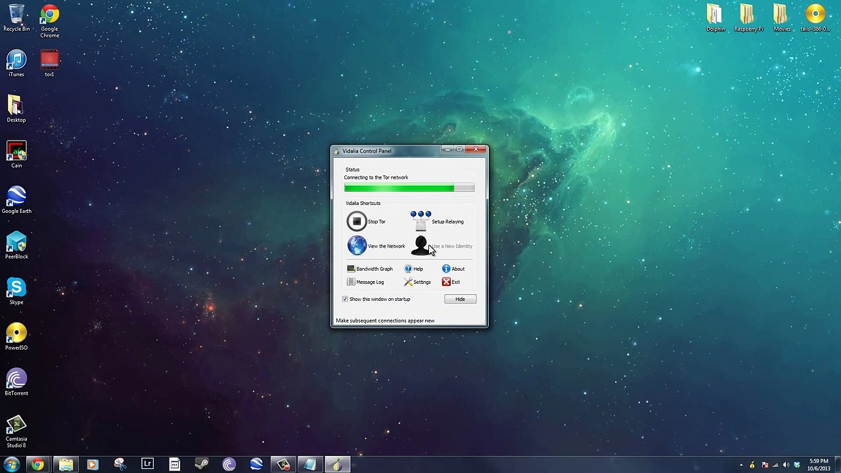Click the Stop Tor icon
The image size is (841, 473).
pyautogui.click(x=357, y=221)
